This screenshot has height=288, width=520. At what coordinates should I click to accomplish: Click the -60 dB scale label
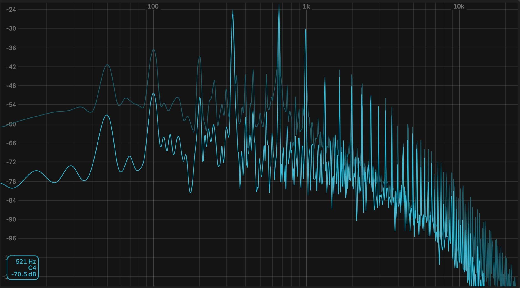[x=11, y=124]
